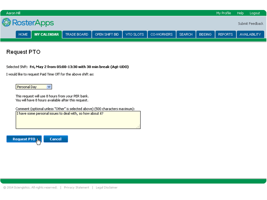This screenshot has height=200, width=267.
Task: Switch to the Availability tab
Action: [250, 34]
